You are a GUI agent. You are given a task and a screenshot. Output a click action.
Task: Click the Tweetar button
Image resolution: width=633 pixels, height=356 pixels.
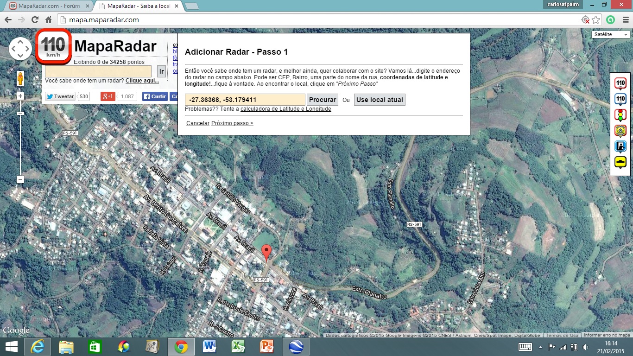60,96
